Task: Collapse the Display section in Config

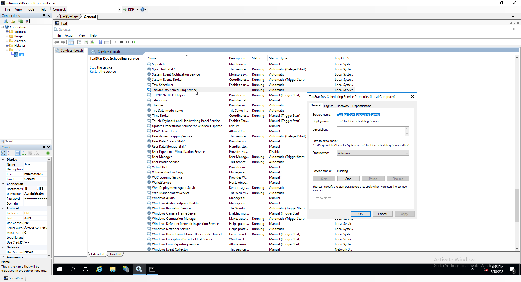Action: point(3,160)
